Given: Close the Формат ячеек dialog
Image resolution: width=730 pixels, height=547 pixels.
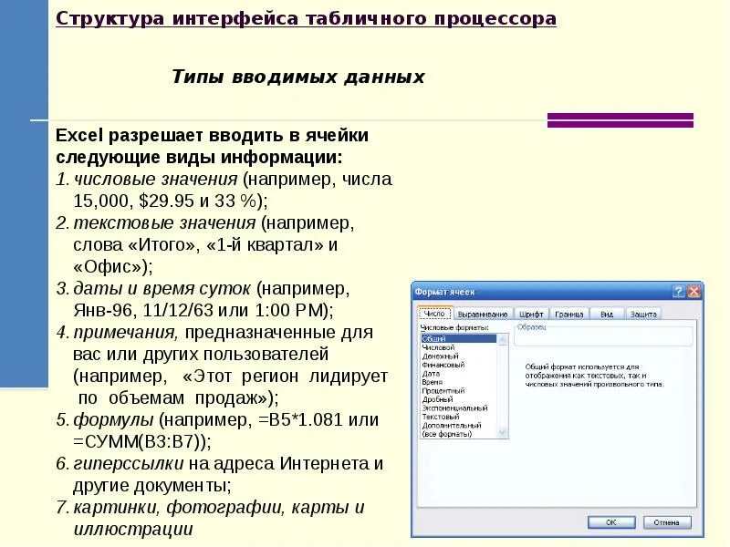Looking at the screenshot, I should point(694,292).
